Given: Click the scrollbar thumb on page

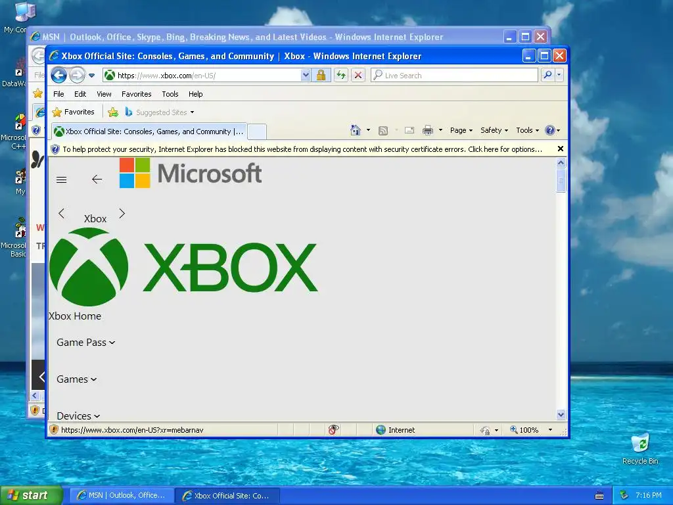Looking at the screenshot, I should [x=561, y=181].
